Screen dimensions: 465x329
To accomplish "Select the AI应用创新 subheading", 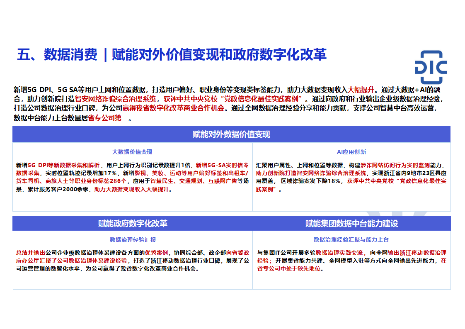I will [351, 152].
